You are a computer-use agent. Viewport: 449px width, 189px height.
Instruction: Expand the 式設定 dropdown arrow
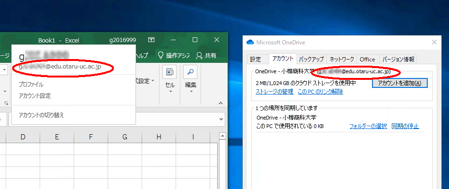pos(153,81)
